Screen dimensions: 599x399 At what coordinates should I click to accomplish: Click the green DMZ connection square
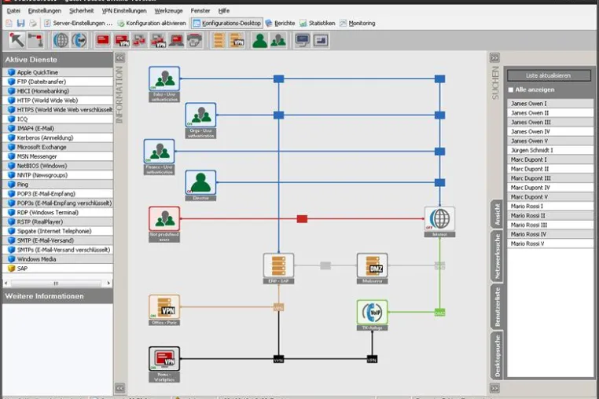(x=439, y=313)
